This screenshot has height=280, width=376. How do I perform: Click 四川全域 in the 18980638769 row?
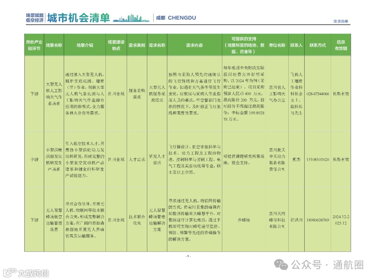click(116, 220)
